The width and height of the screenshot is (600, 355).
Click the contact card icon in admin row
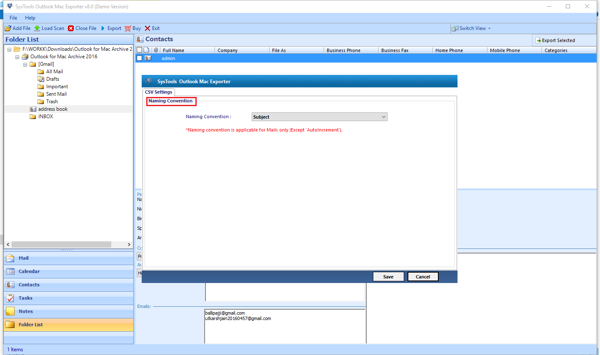click(x=148, y=58)
